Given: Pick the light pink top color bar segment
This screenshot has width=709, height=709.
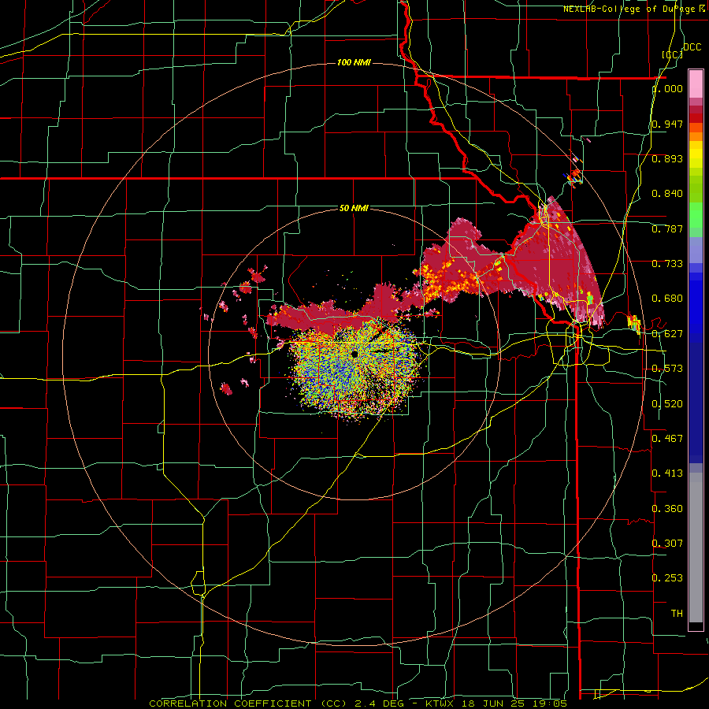Looking at the screenshot, I should [x=696, y=84].
